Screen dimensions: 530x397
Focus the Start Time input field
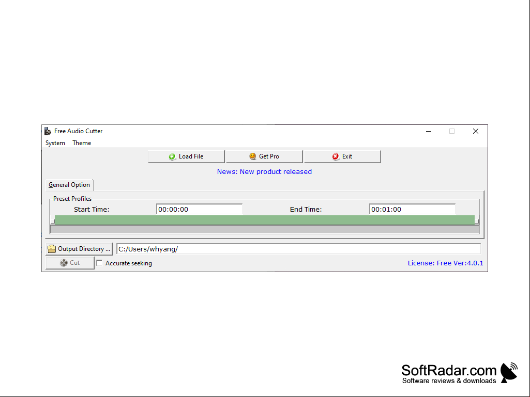tap(200, 209)
